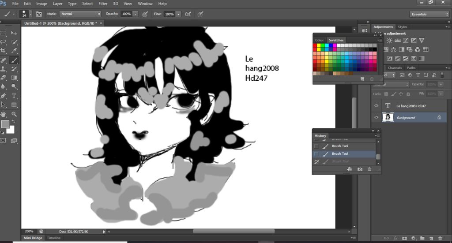Select the Rectangular Marquee tool

pos(3,33)
